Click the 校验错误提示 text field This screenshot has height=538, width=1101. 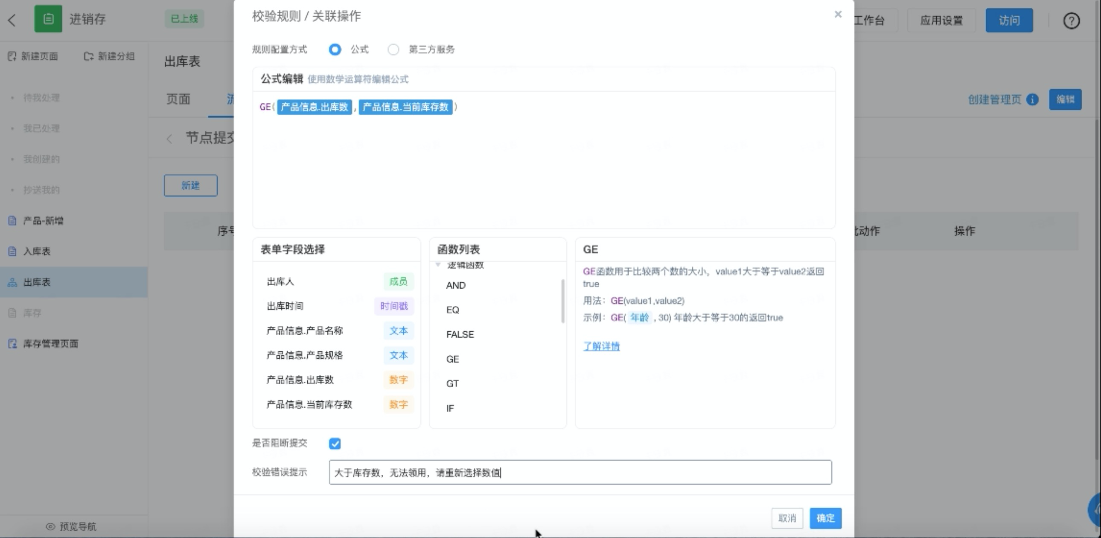[x=580, y=472]
